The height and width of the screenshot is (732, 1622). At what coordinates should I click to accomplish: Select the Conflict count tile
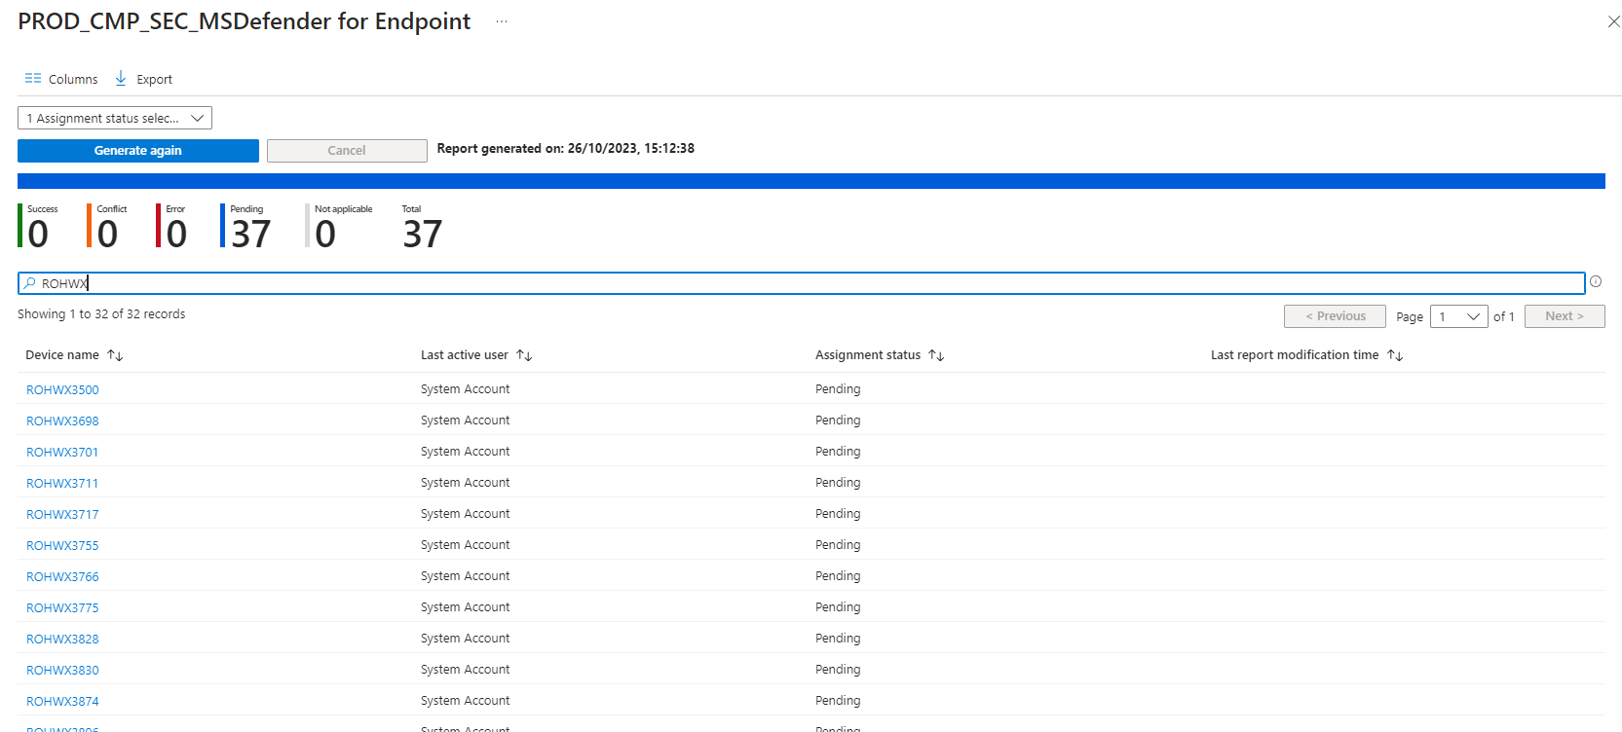tap(107, 226)
